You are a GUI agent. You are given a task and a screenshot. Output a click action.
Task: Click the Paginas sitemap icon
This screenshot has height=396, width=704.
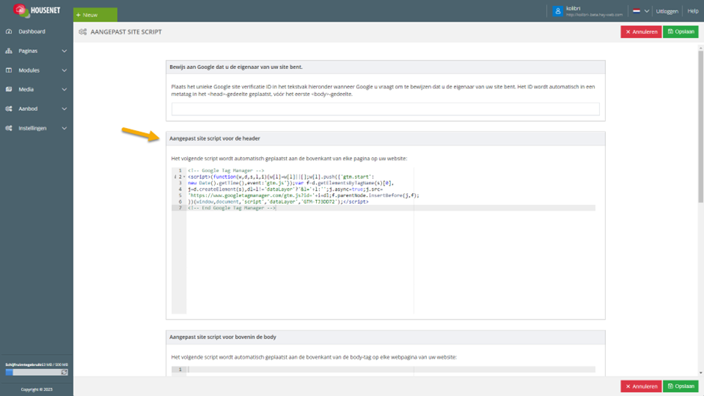[9, 51]
